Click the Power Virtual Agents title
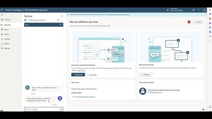The width and height of the screenshot is (212, 119). pos(14,10)
